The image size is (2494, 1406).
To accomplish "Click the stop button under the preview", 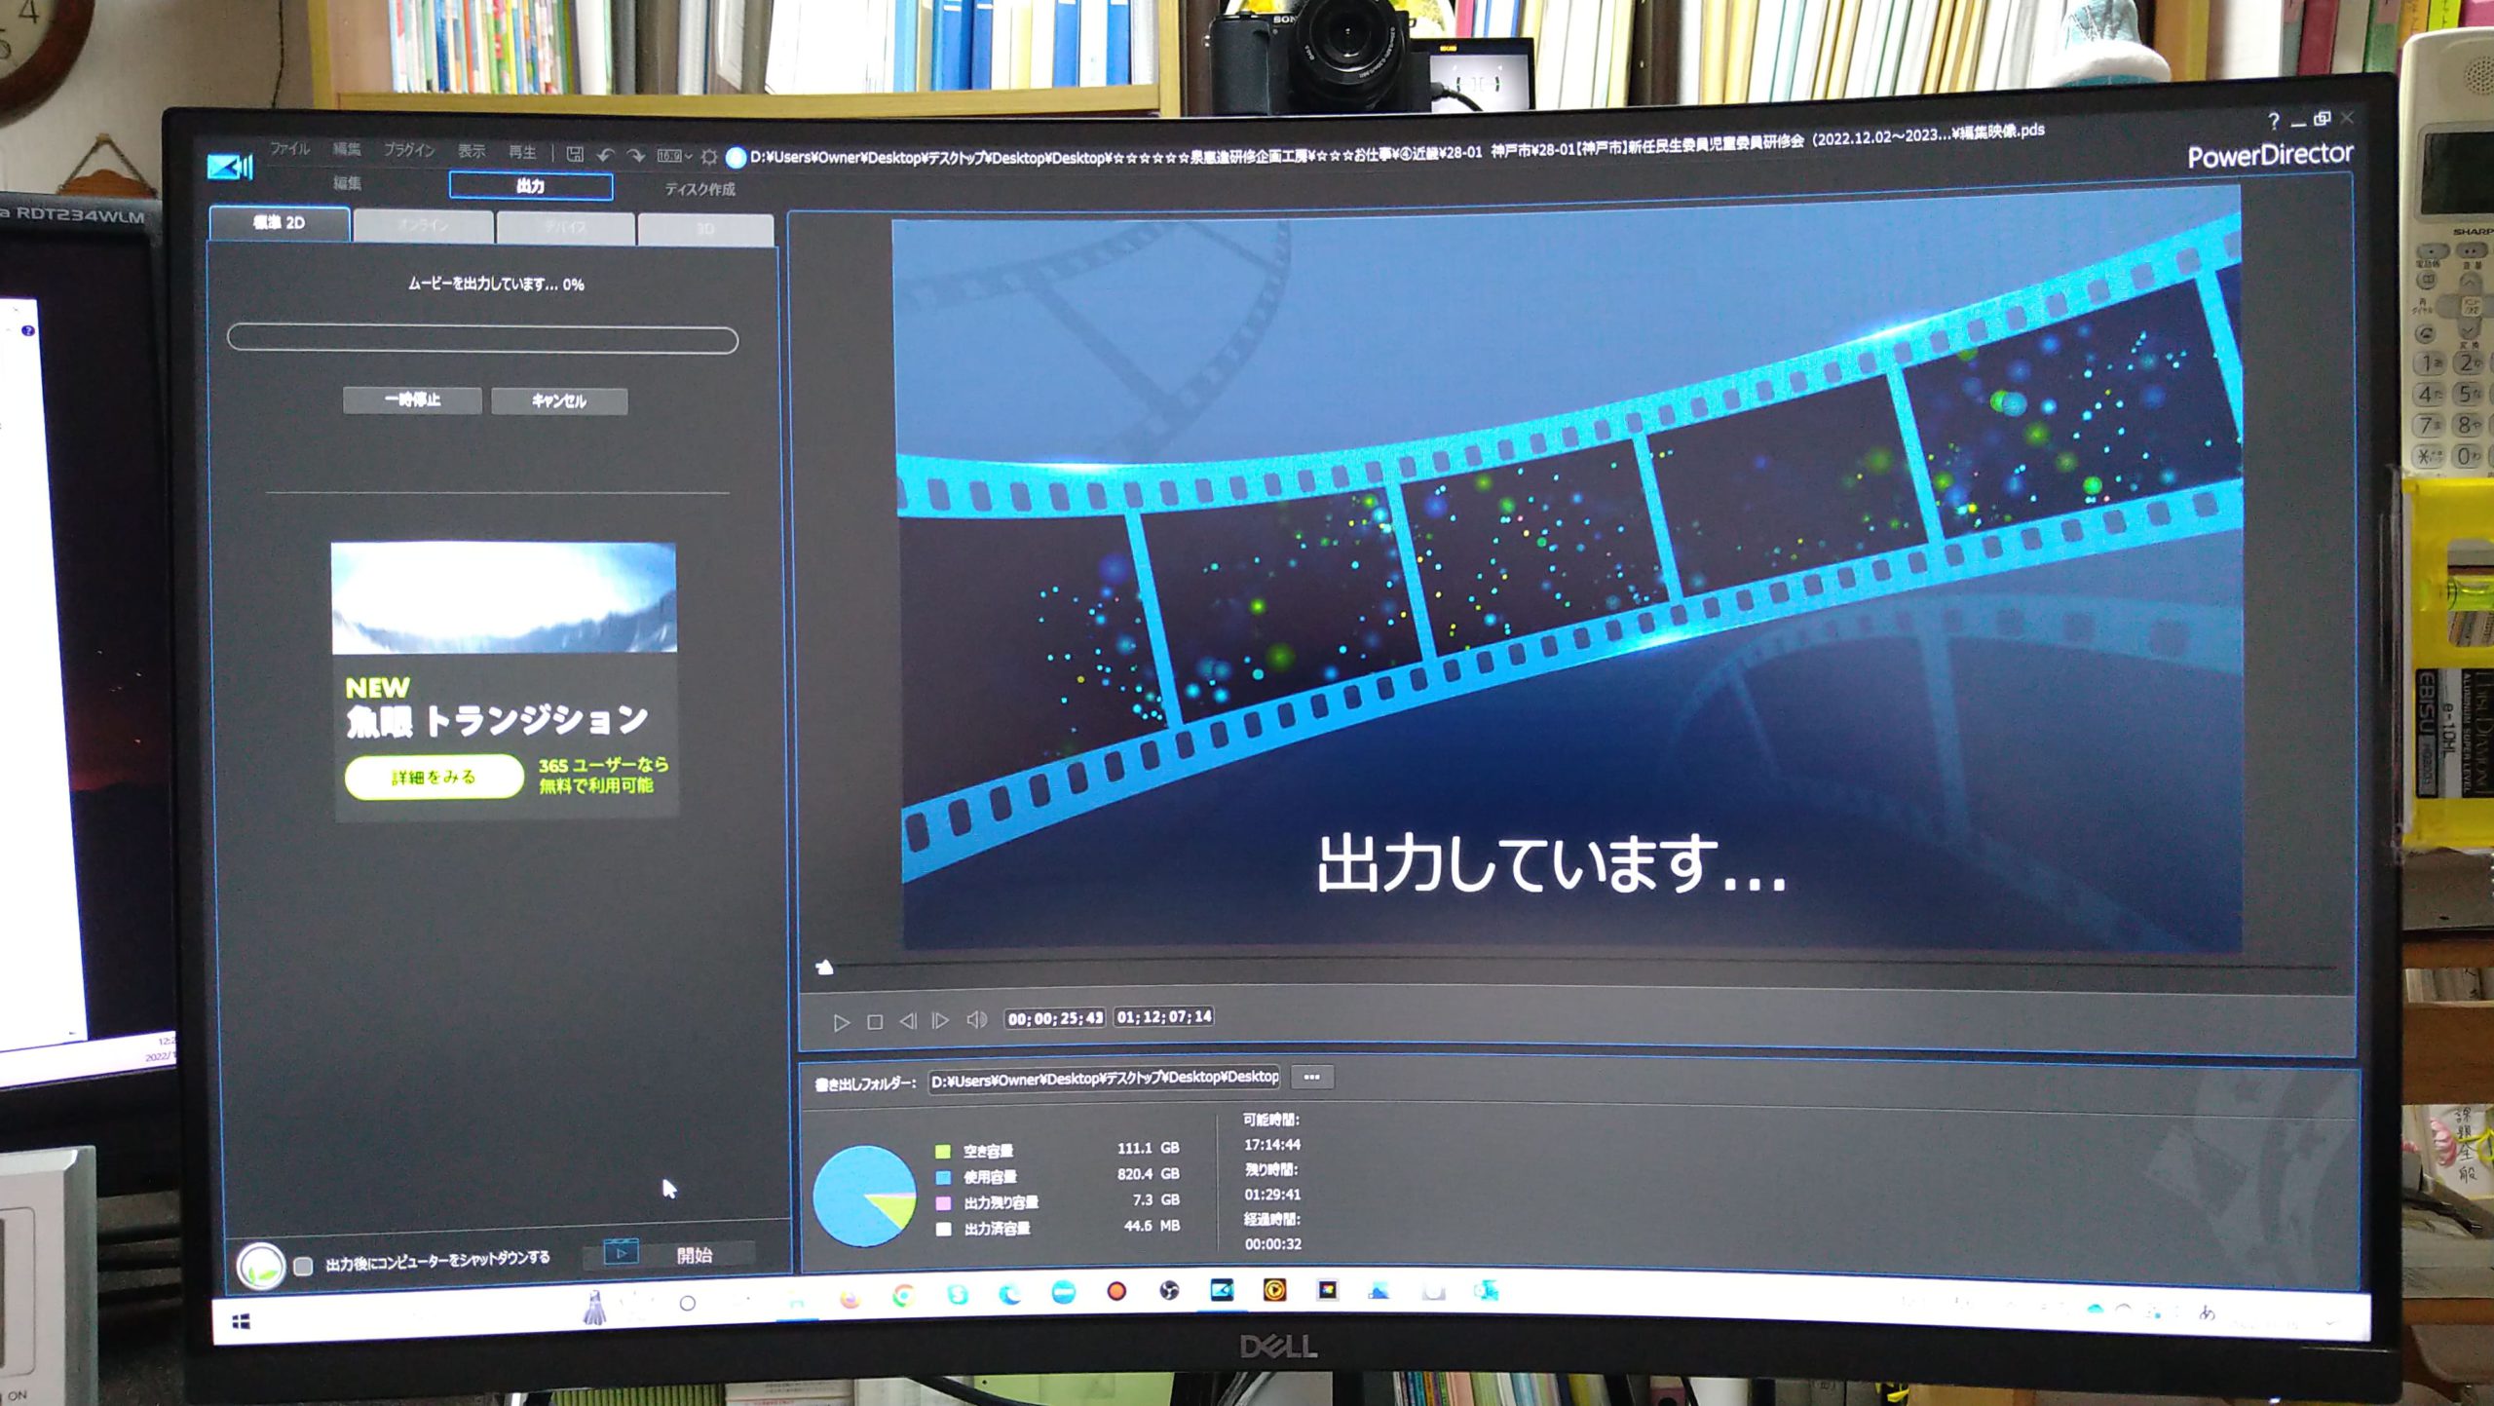I will [875, 1022].
